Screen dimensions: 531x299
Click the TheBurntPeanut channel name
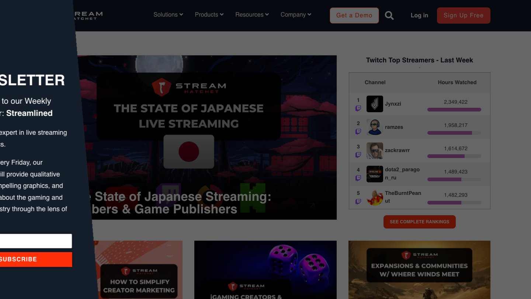pos(403,197)
